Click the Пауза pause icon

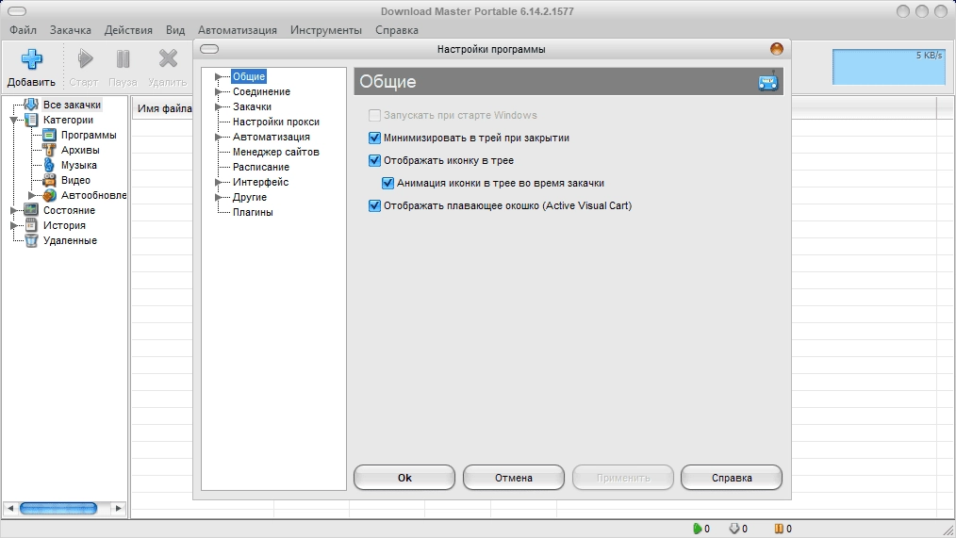[x=124, y=59]
